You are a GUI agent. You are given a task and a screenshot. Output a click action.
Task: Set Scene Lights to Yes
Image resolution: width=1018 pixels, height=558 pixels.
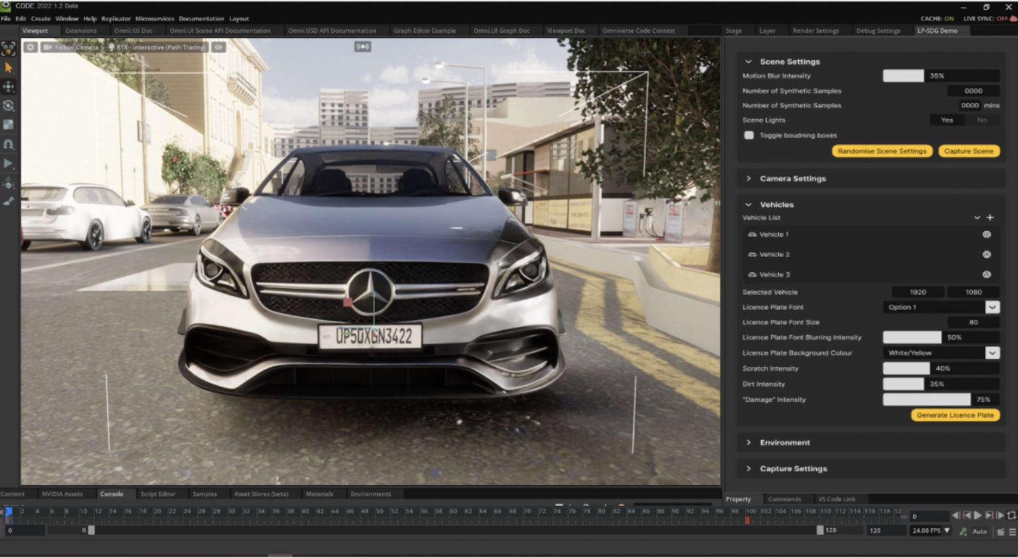[x=947, y=120]
